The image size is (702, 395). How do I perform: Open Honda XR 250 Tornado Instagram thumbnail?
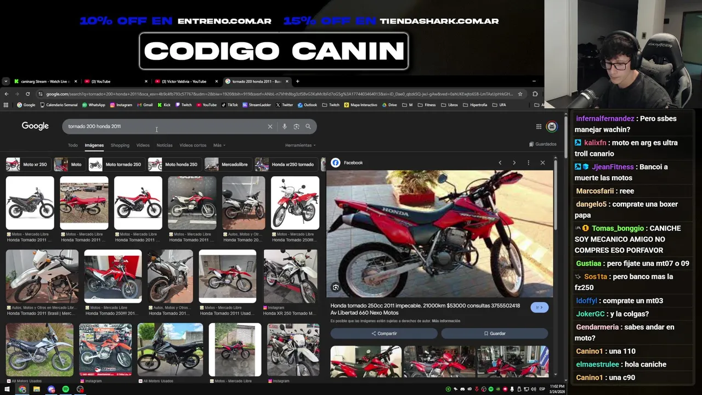click(290, 276)
